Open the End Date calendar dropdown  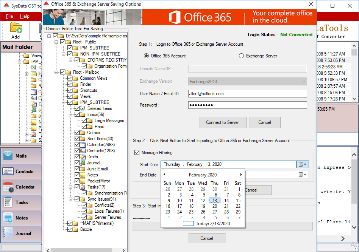(303, 175)
